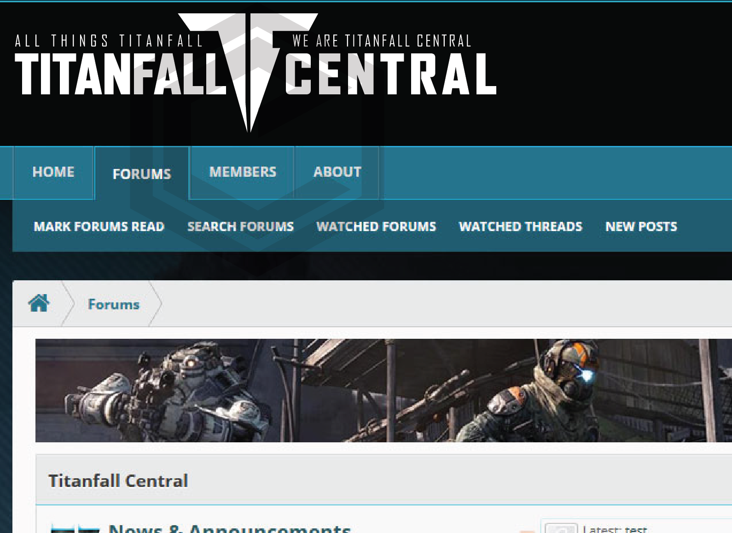Image resolution: width=732 pixels, height=533 pixels.
Task: Click the Titanfall Central logo
Action: click(x=256, y=73)
